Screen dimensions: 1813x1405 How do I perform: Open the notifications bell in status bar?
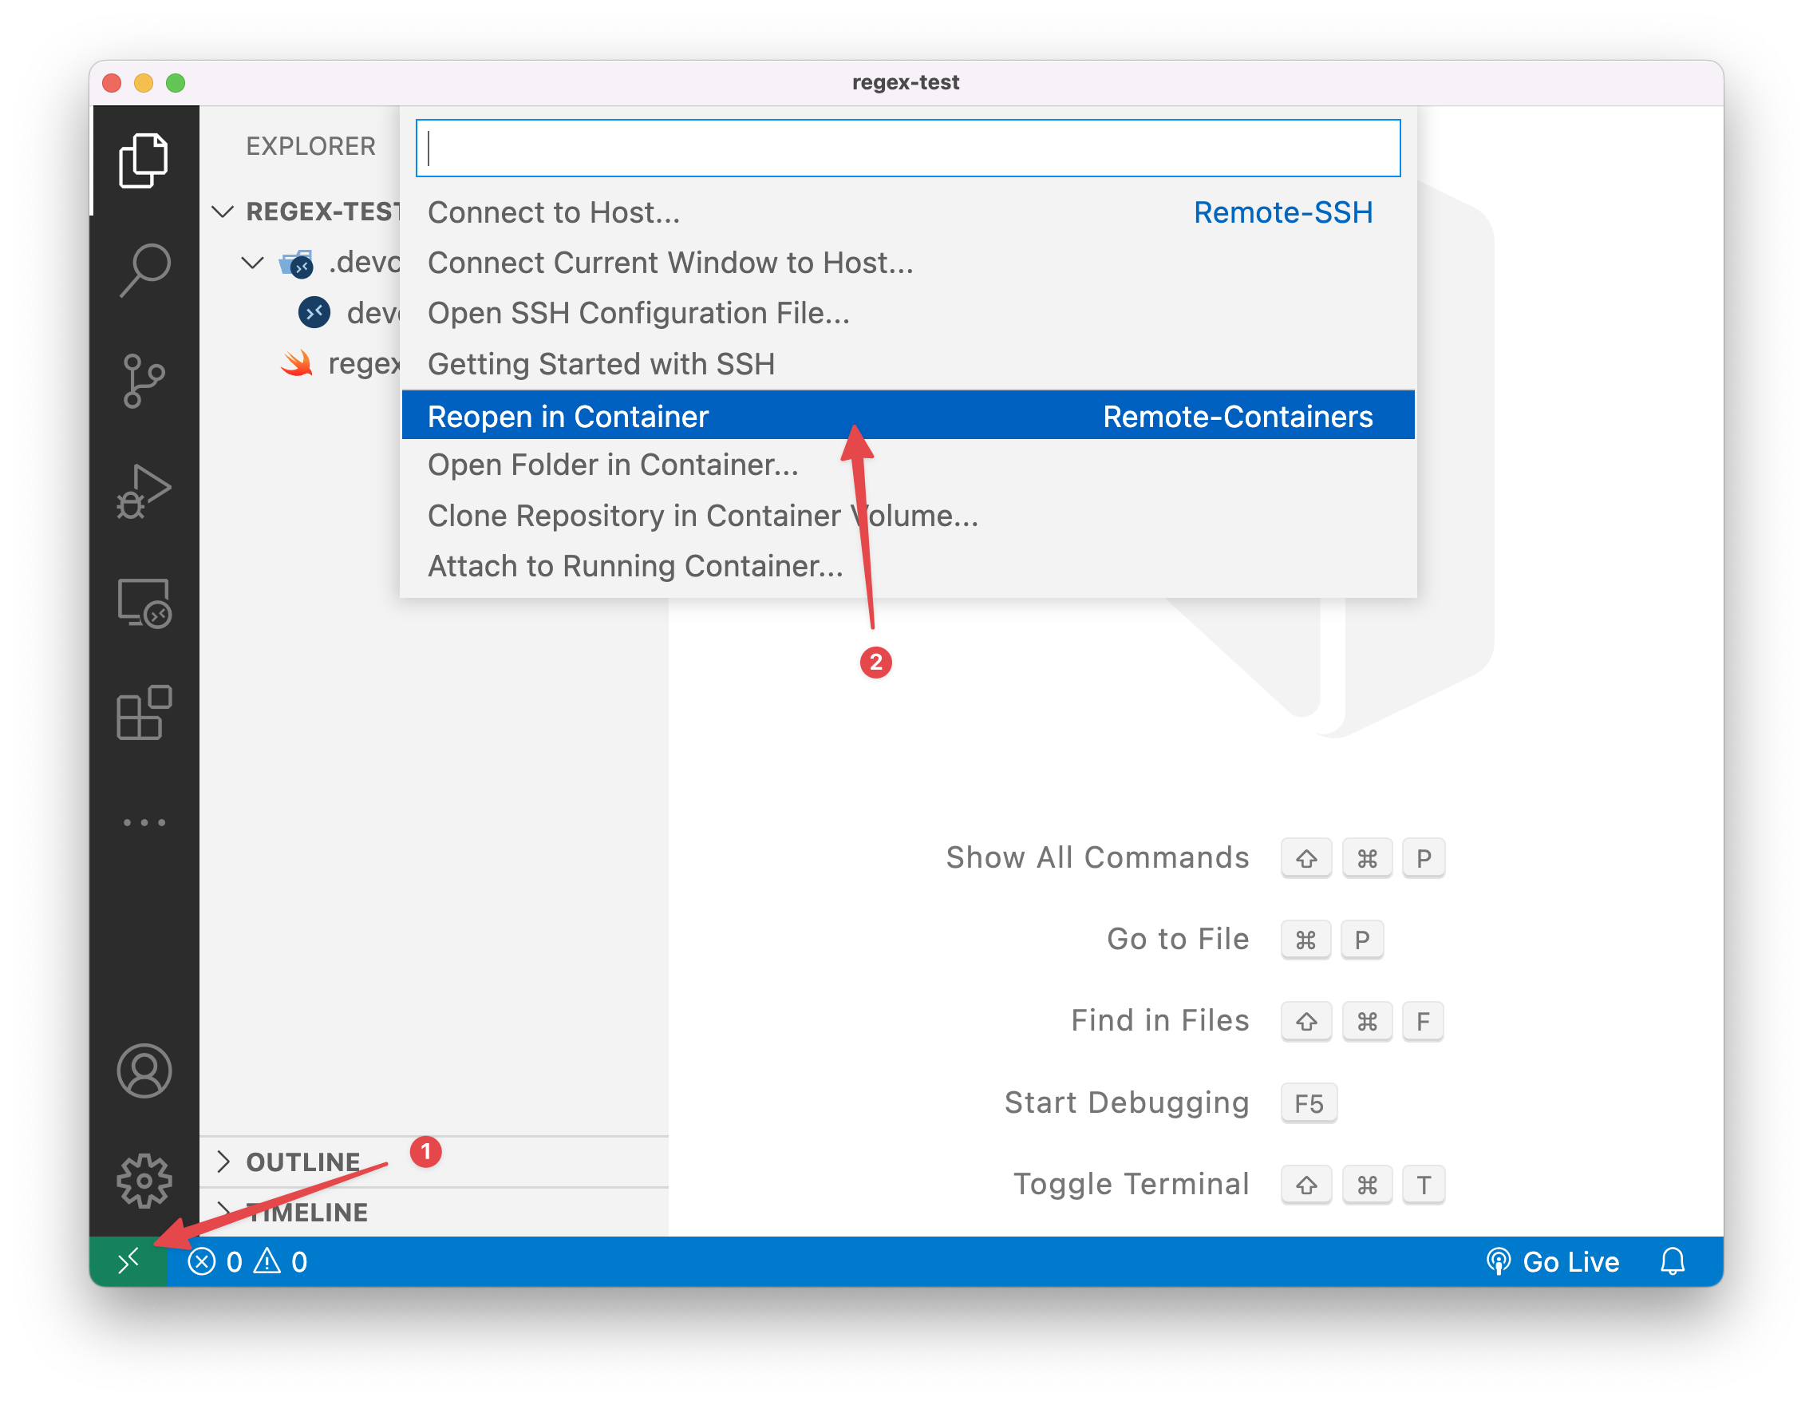coord(1672,1261)
